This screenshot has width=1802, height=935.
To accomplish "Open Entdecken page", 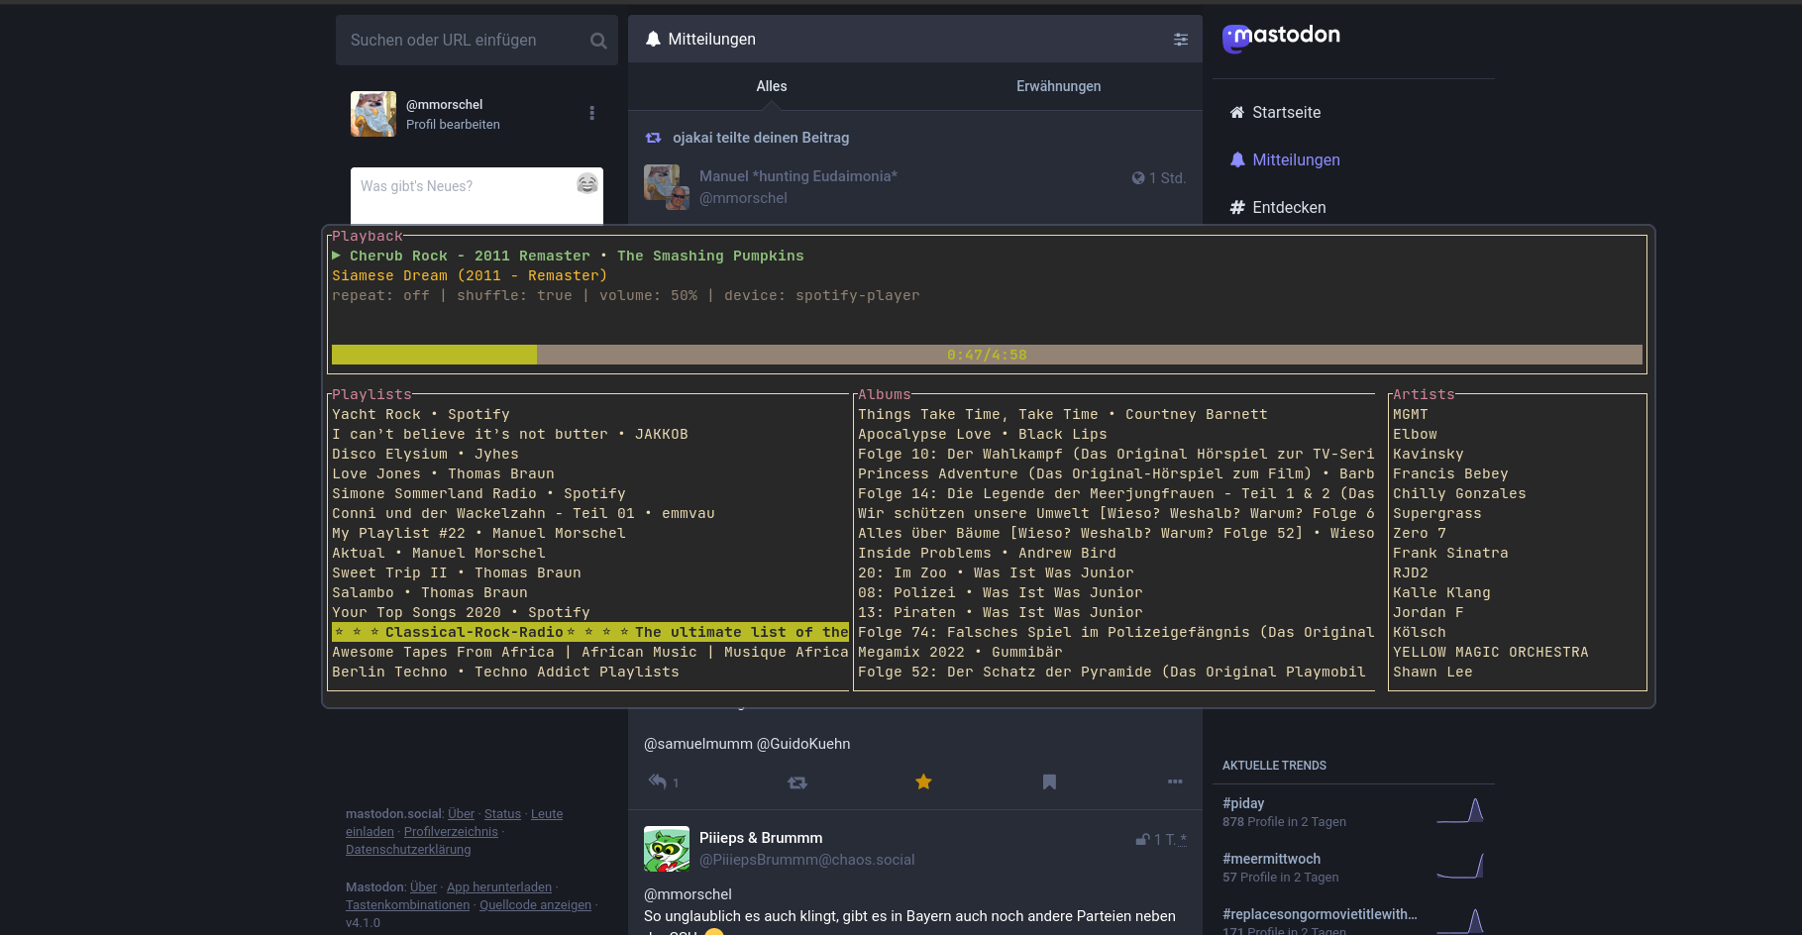I will [1278, 207].
